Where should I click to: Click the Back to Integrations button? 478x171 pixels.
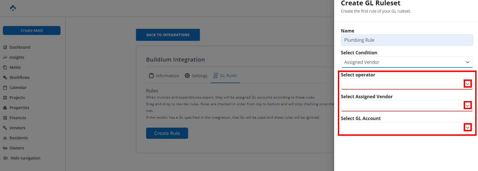click(x=168, y=35)
